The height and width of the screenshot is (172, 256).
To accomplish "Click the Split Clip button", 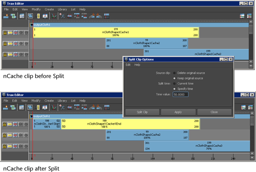I will click(142, 112).
